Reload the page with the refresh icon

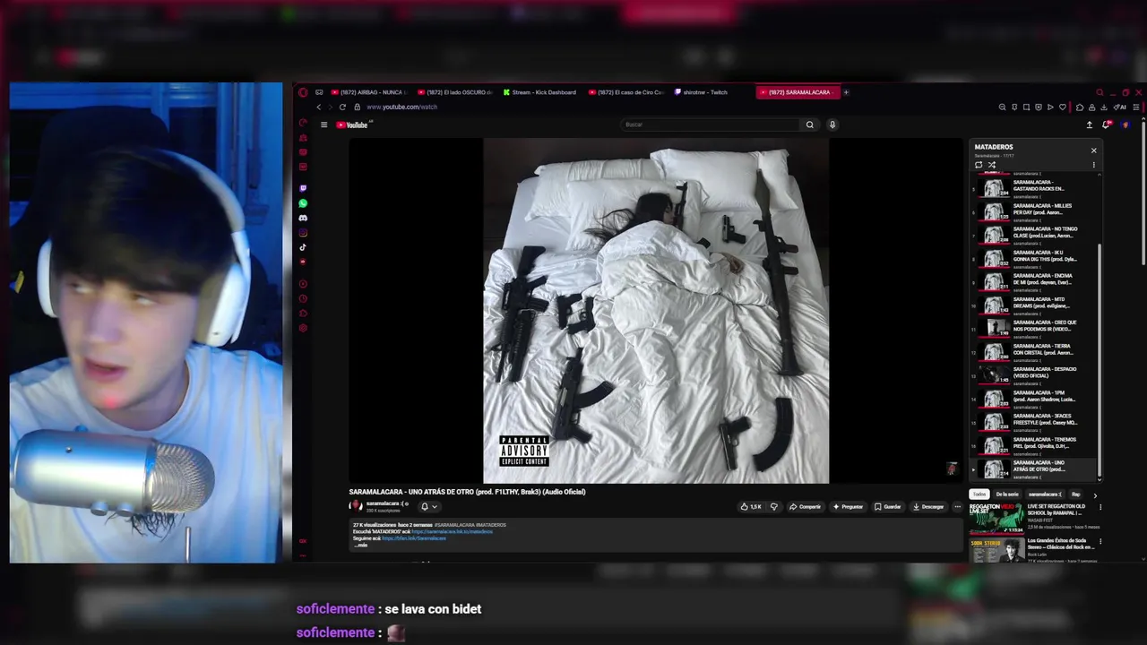342,107
